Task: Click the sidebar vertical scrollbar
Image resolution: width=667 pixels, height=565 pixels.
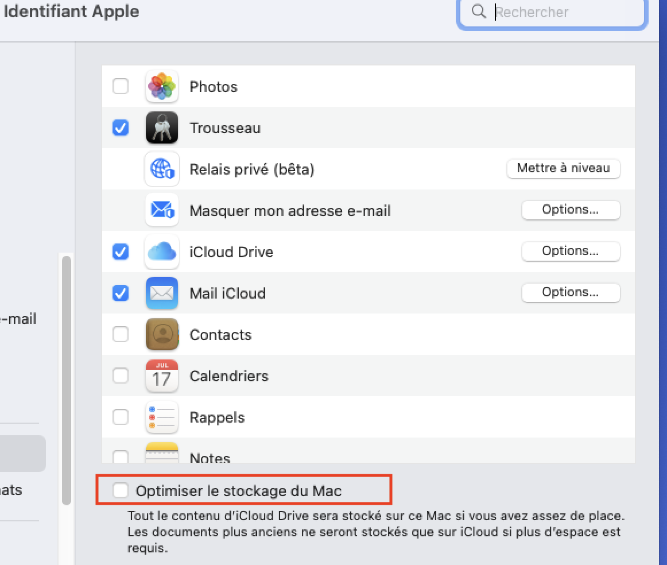Action: [x=67, y=380]
